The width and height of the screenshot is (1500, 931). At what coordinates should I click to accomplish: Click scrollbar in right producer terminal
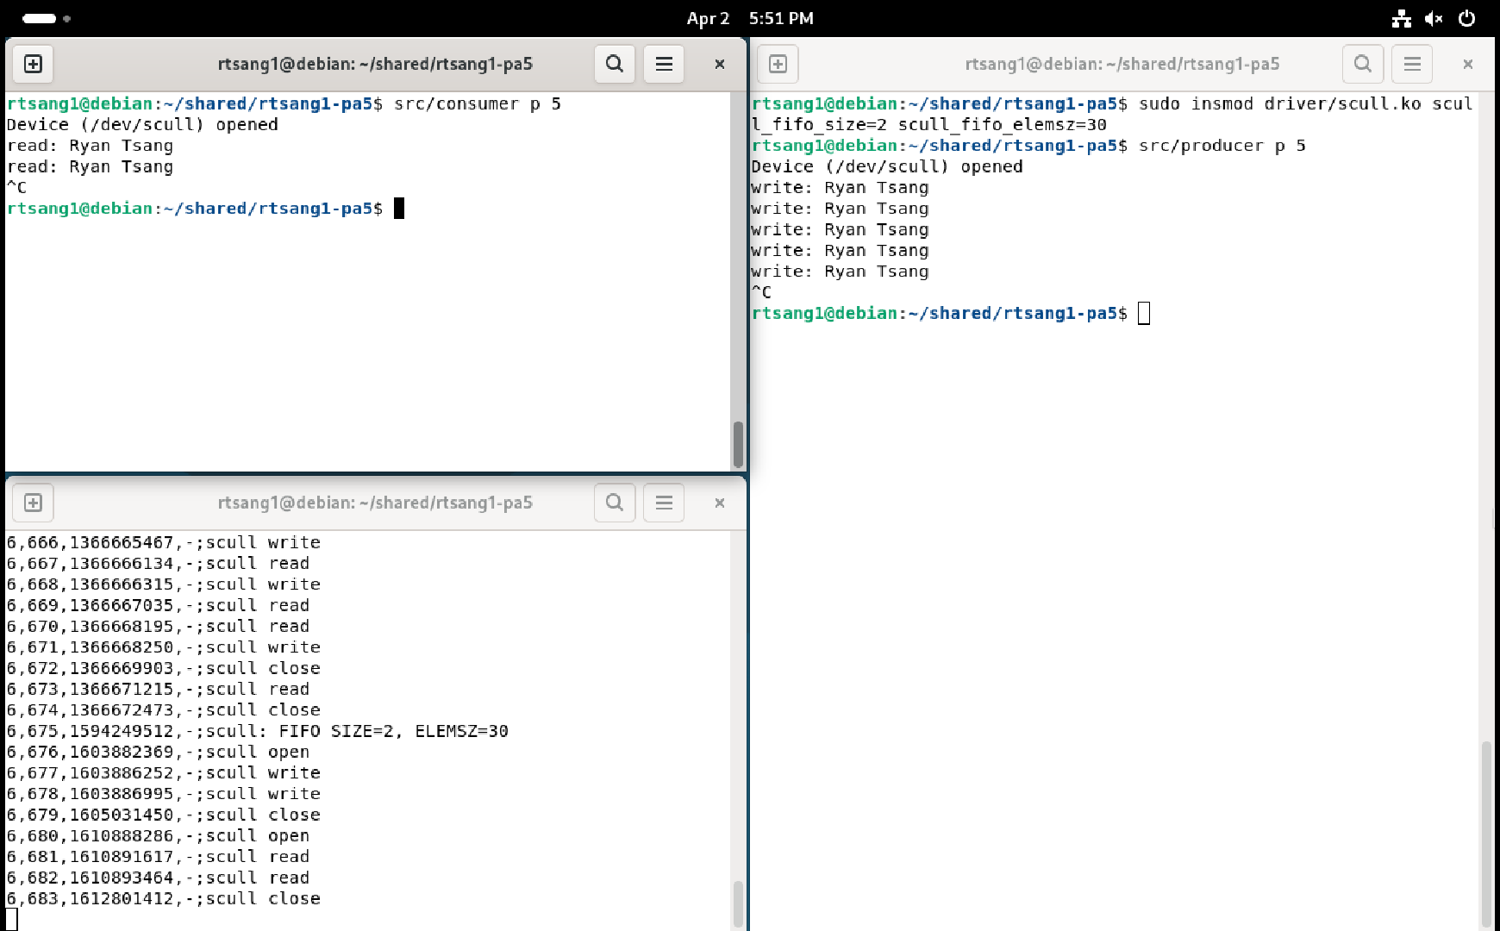pyautogui.click(x=1486, y=832)
